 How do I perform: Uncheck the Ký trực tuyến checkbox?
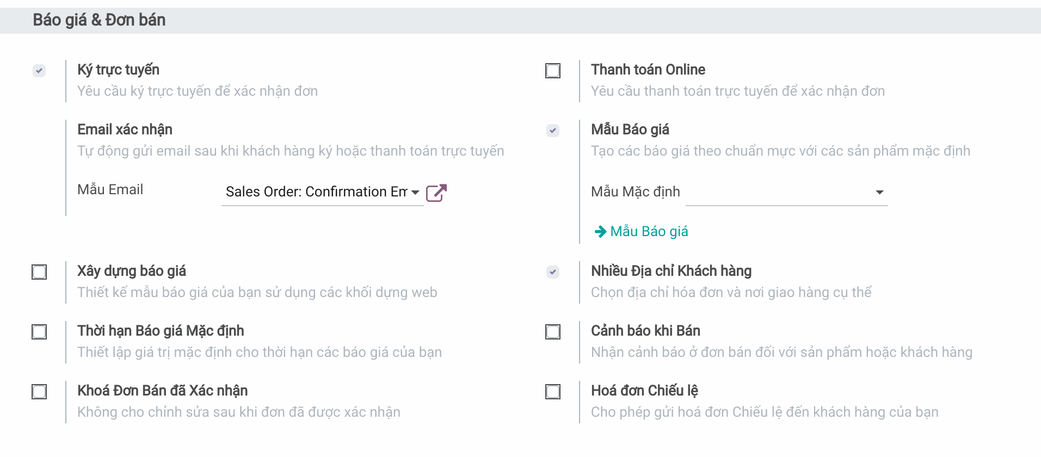coord(39,71)
